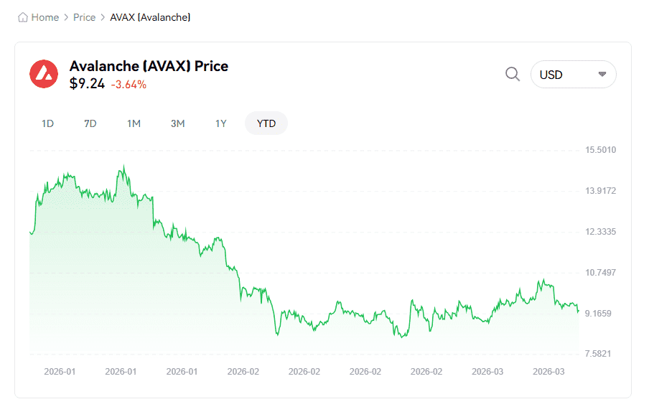Choose the 3M time range
Screen dimensions: 649x417
point(177,123)
